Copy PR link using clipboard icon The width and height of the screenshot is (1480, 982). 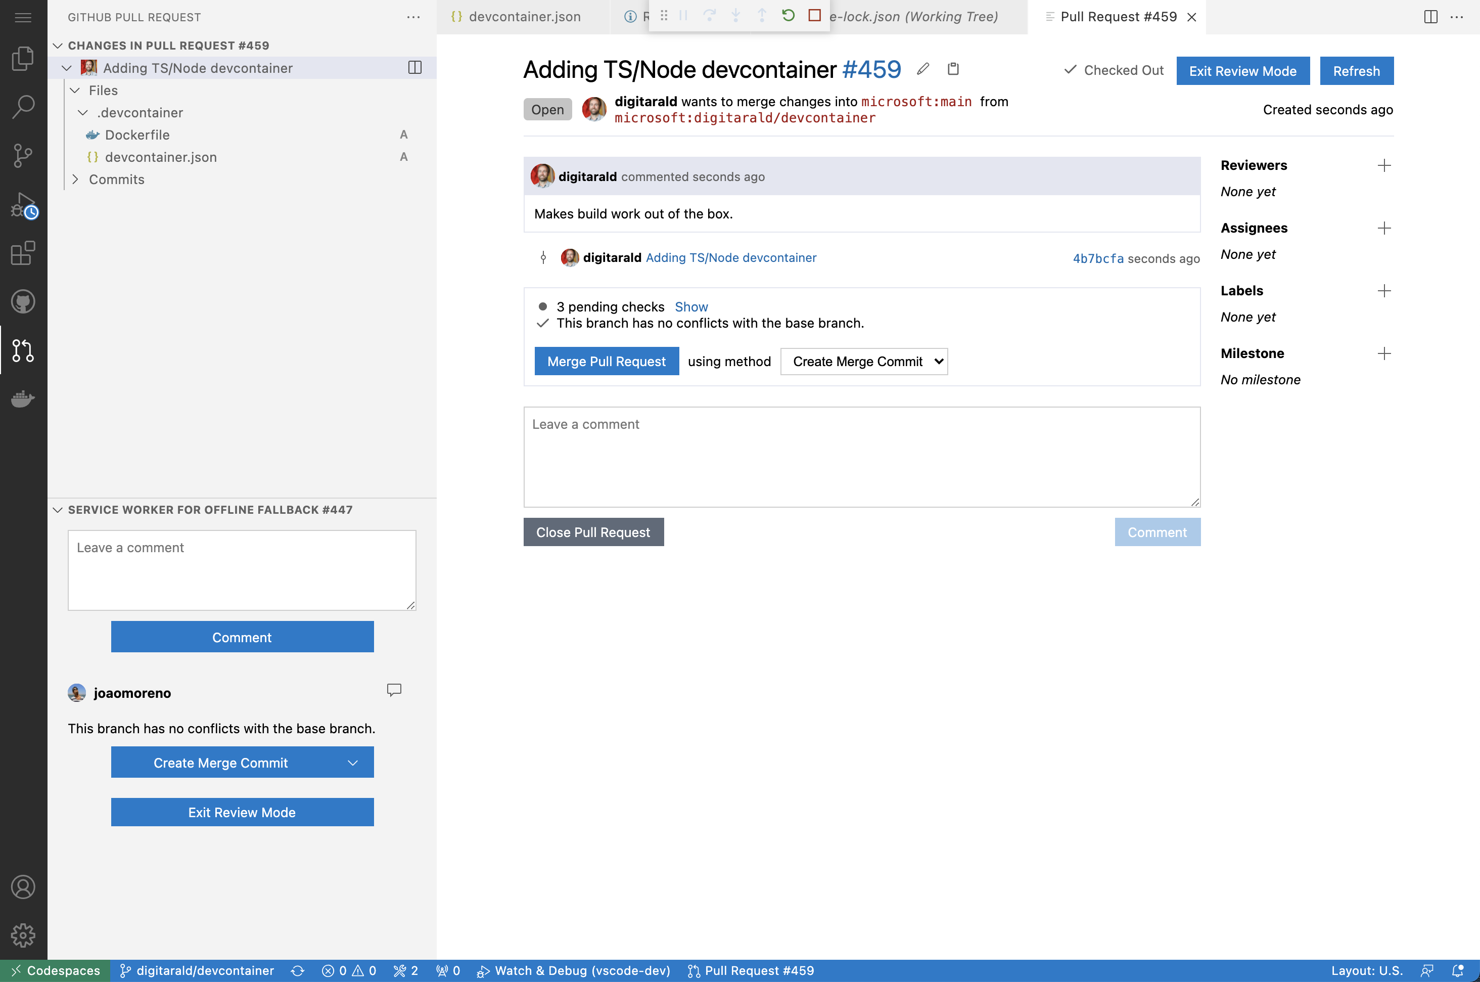pos(953,69)
